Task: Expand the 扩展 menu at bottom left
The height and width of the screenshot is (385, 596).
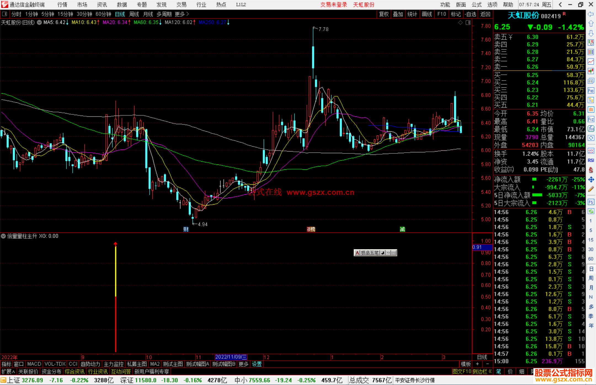Action: pos(8,371)
